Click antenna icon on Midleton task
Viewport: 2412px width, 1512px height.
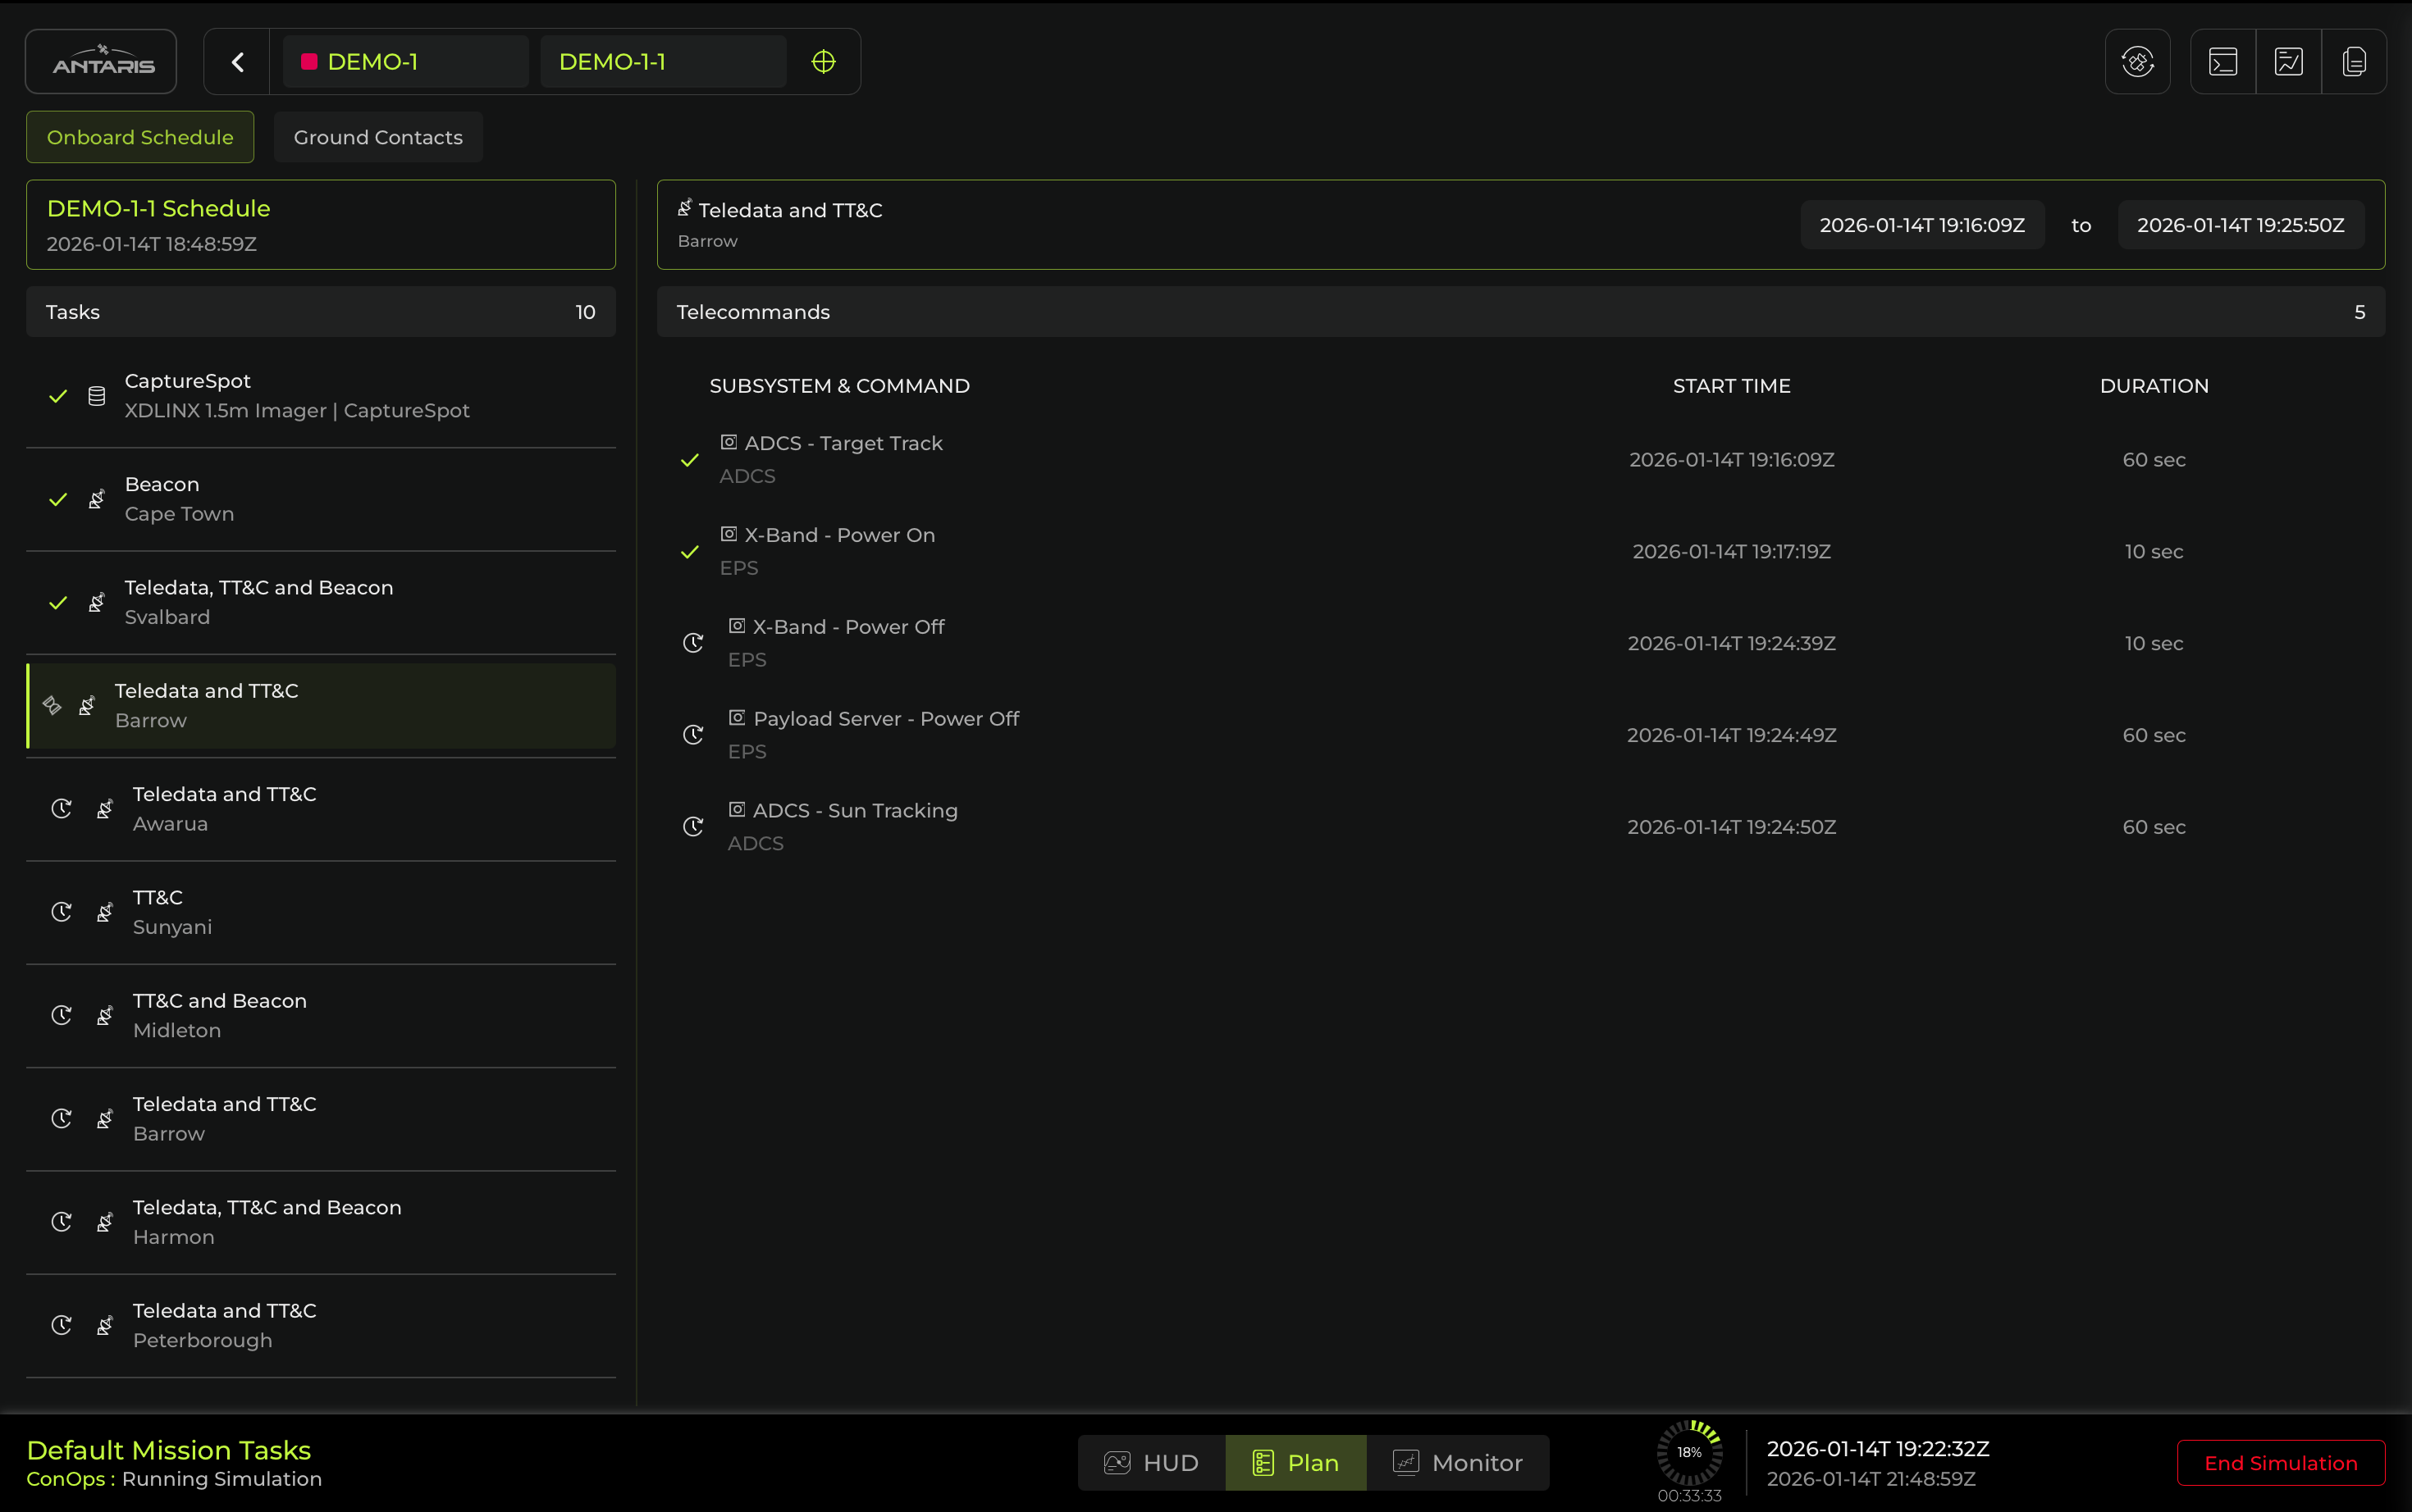[x=105, y=1015]
